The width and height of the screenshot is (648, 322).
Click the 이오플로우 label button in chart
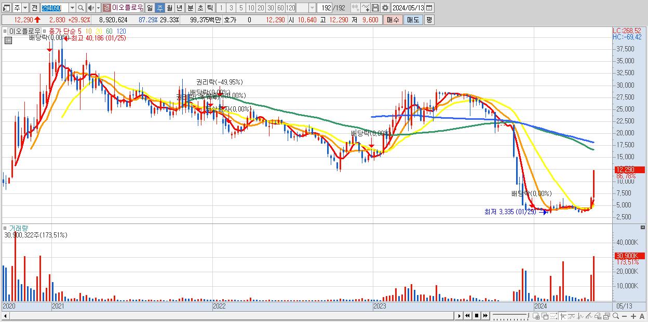point(25,31)
